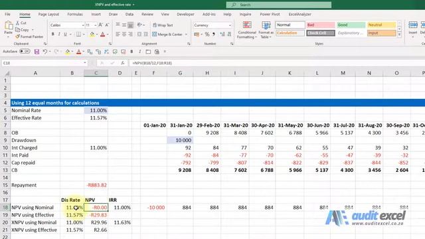Screen dimensions: 425x239
Task: Click font color A in quick access toolbar
Action: click(x=78, y=52)
